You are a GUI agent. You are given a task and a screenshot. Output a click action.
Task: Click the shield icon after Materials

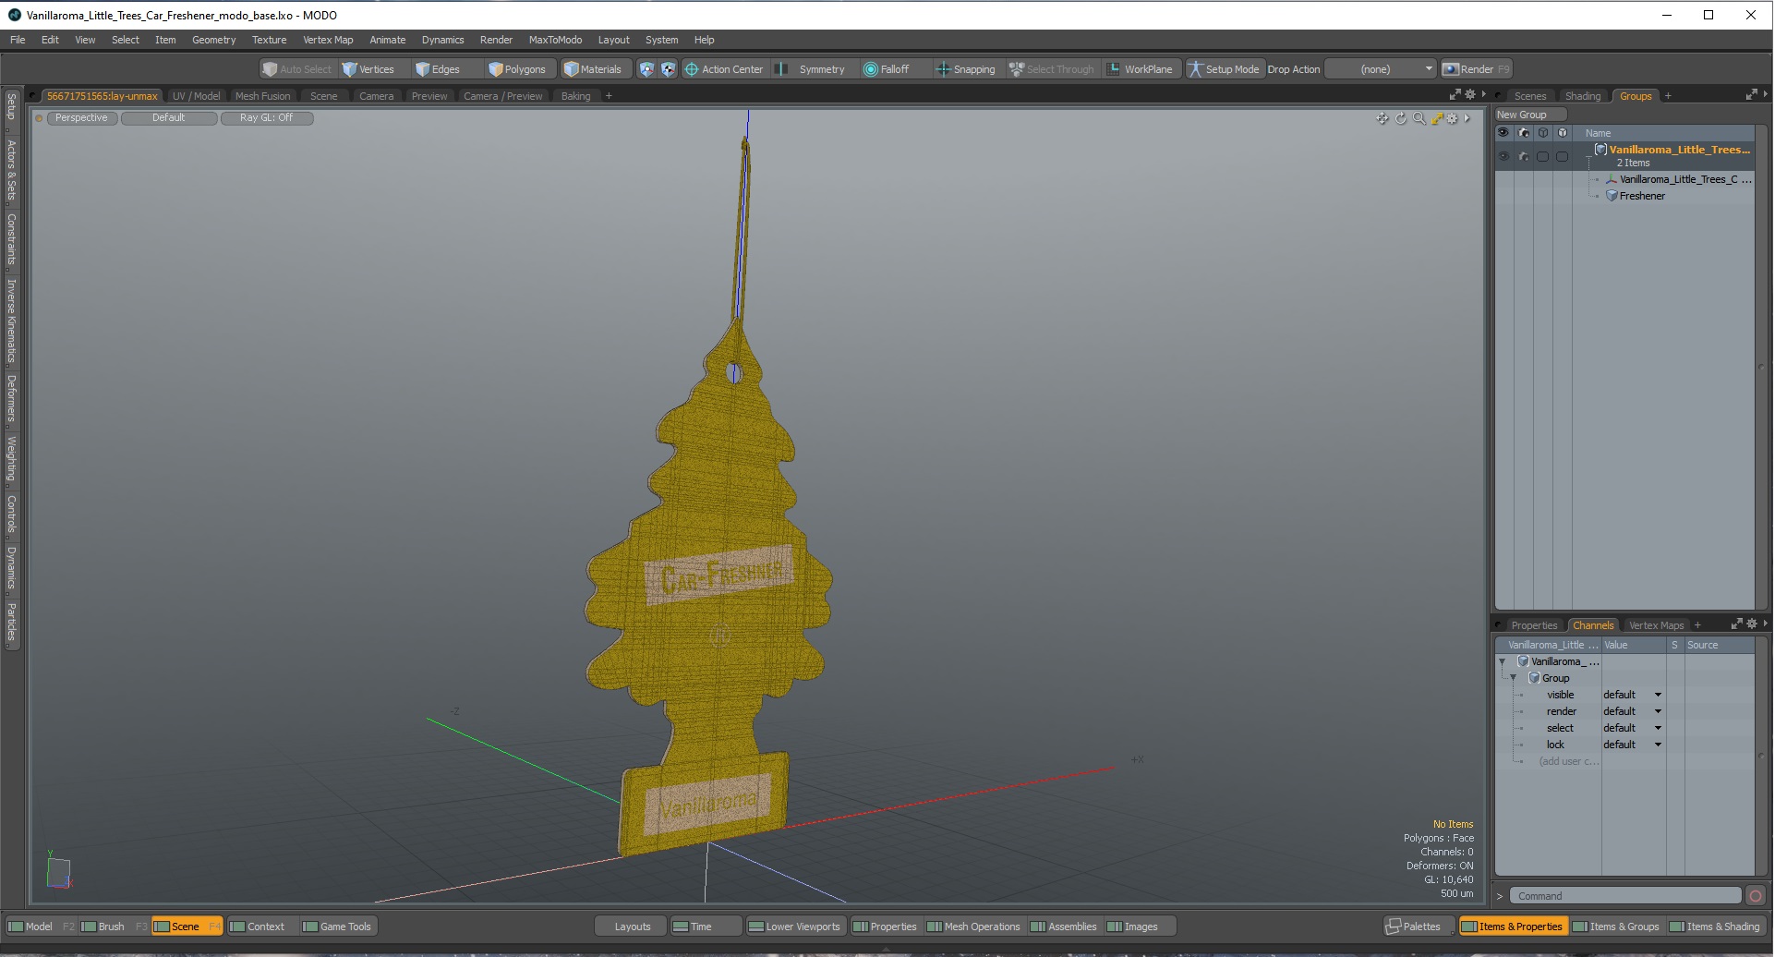646,69
